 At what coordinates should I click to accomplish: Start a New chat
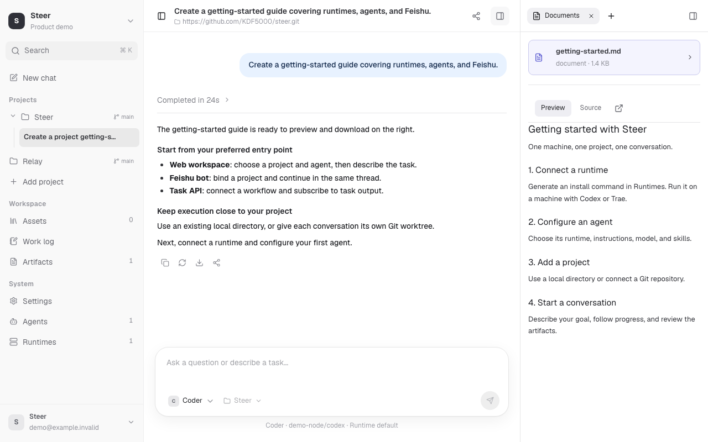[71, 78]
